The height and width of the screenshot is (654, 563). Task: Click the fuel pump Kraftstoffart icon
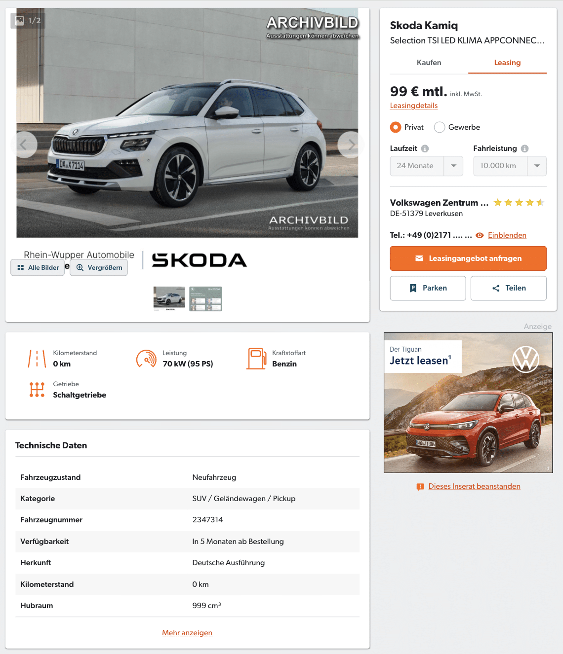tap(256, 359)
